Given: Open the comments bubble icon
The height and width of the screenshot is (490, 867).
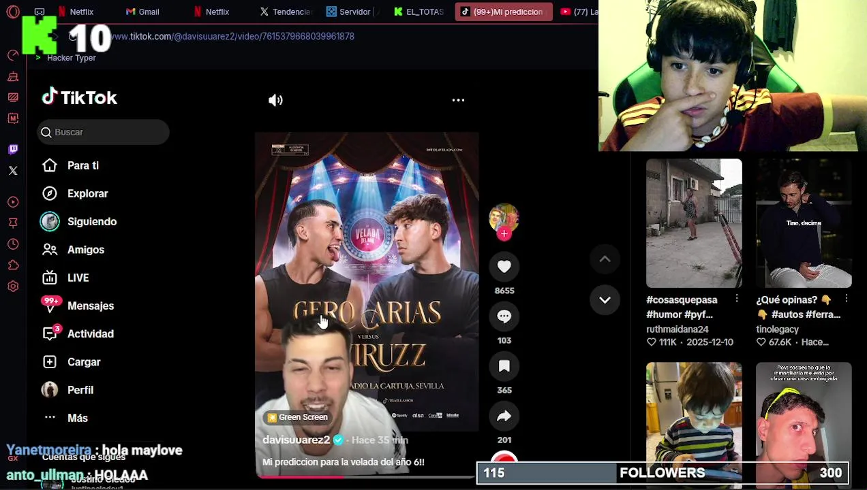Looking at the screenshot, I should [504, 316].
